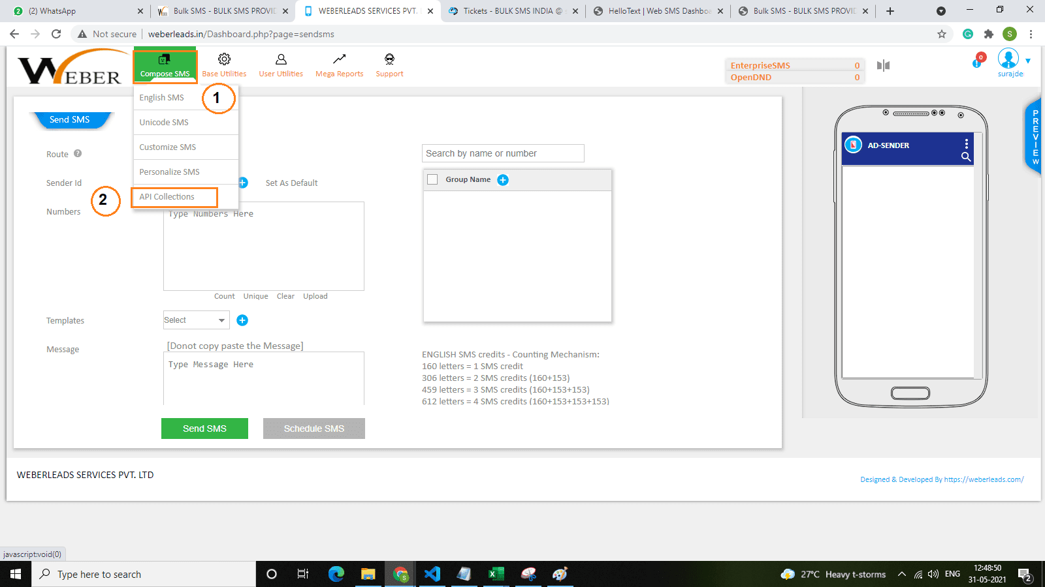Select API Collections from Compose menu
Image resolution: width=1045 pixels, height=587 pixels.
point(167,197)
